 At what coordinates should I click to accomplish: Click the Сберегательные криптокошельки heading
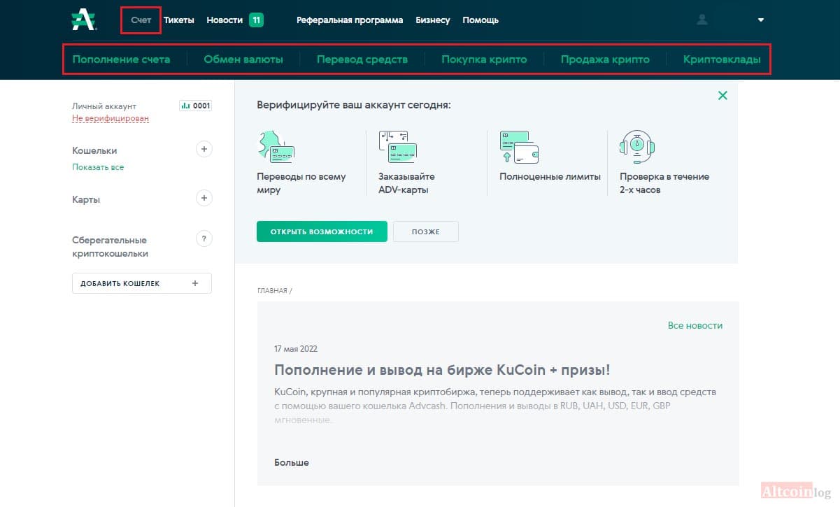point(110,247)
